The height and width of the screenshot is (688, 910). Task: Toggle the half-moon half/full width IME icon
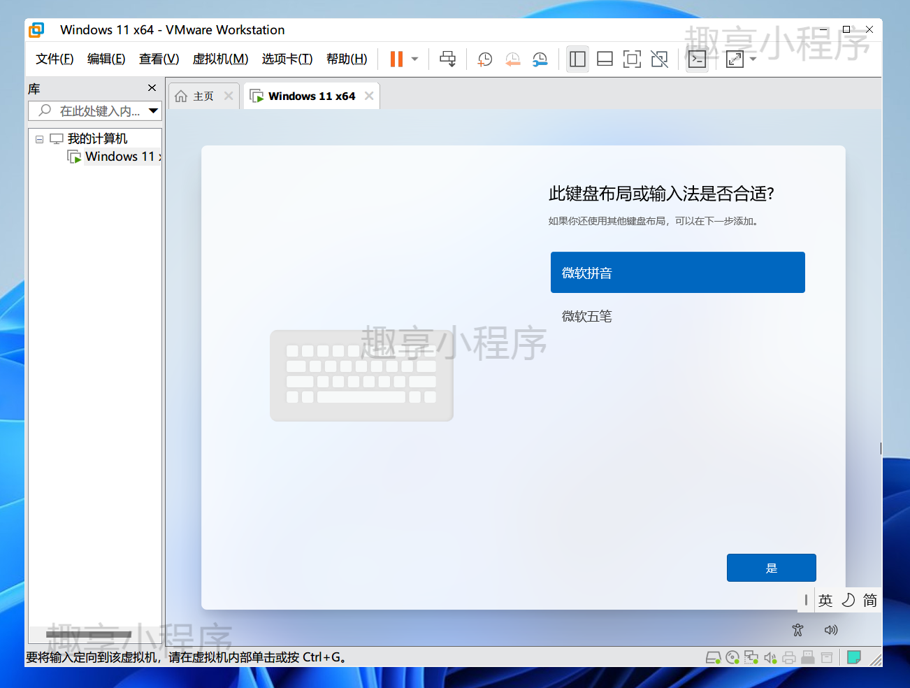(x=848, y=601)
